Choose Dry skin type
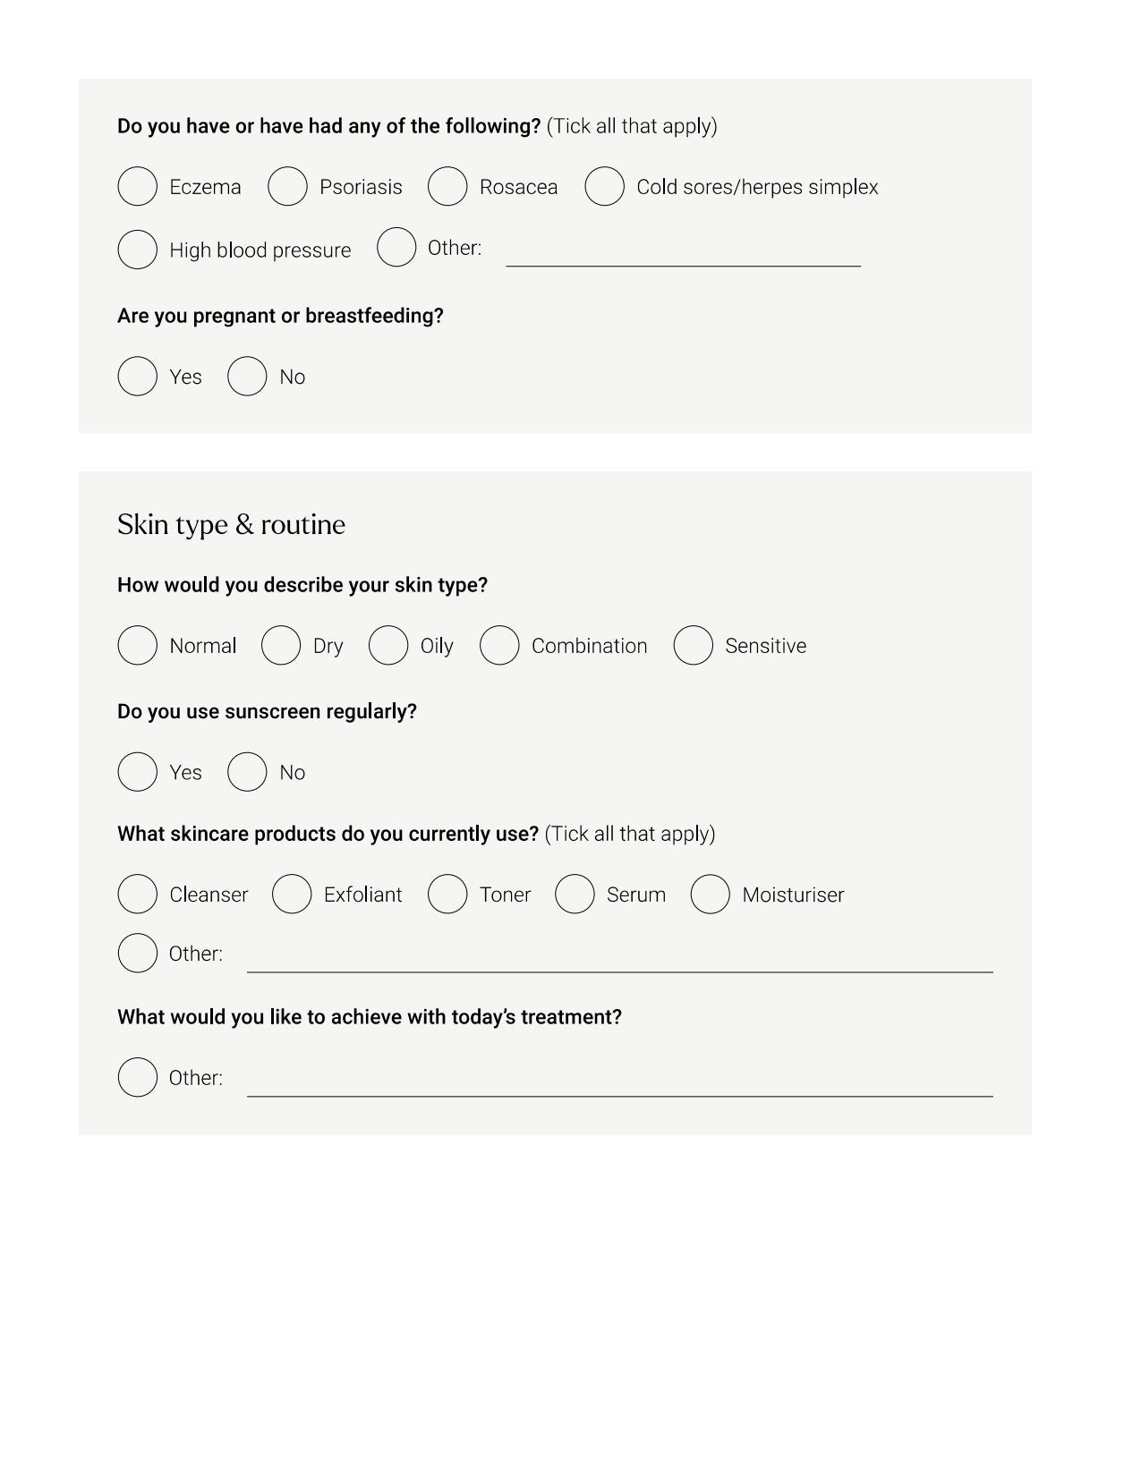The width and height of the screenshot is (1141, 1476). (281, 646)
